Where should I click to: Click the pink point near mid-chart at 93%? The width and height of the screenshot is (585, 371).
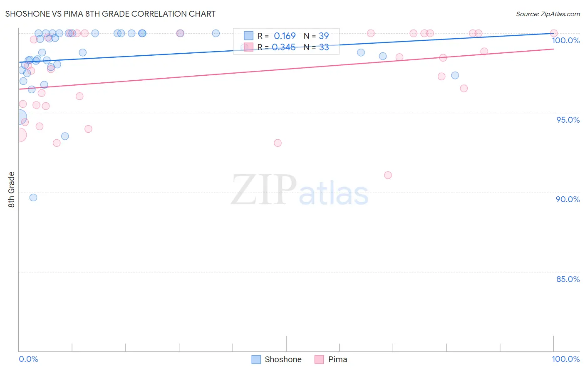click(x=278, y=143)
